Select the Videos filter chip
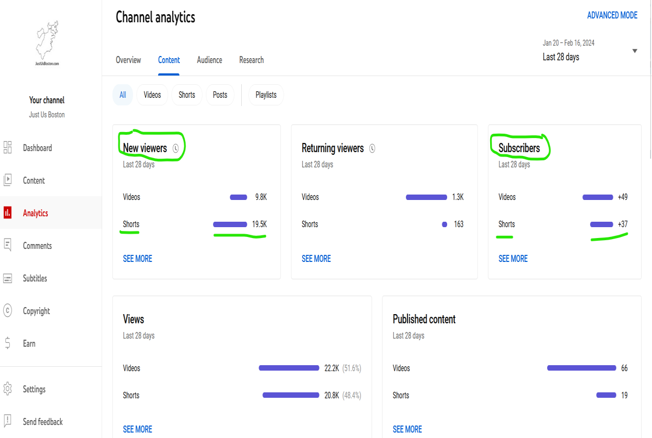Viewport: 652px width, 438px height. pos(152,95)
